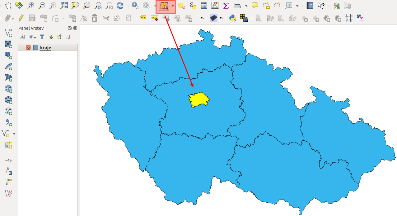This screenshot has height=216, width=397.
Task: Add SpatiaLite Layer feather icon
Action: tap(8, 66)
